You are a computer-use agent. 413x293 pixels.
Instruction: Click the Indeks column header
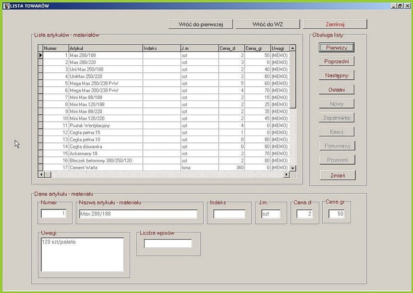(162, 48)
